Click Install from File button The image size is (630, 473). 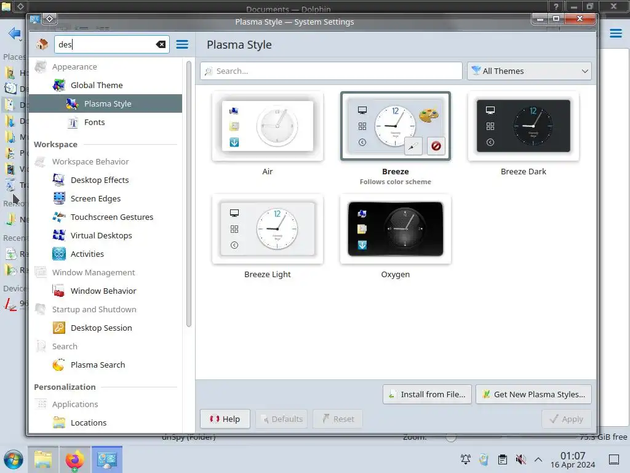(x=427, y=395)
